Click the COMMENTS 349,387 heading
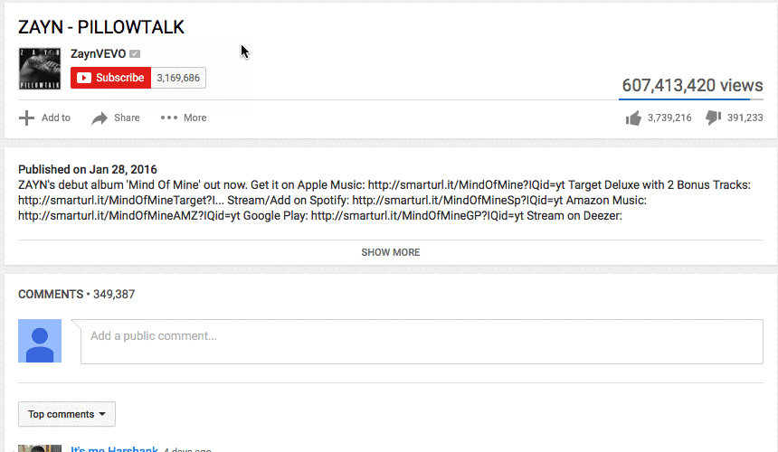 point(76,295)
